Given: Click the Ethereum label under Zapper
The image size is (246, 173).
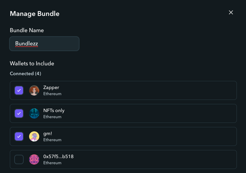Looking at the screenshot, I should point(52,94).
